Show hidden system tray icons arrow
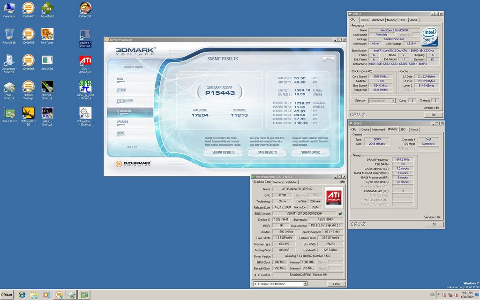 coord(439,294)
